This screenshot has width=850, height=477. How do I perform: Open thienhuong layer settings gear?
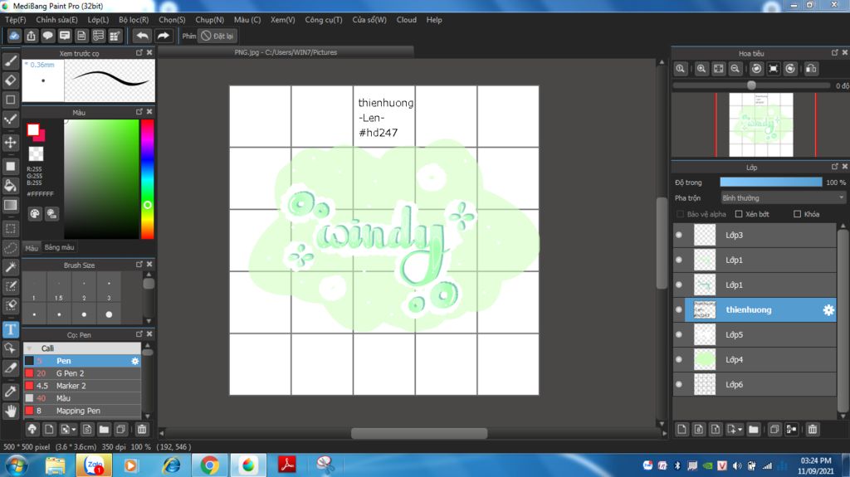828,310
